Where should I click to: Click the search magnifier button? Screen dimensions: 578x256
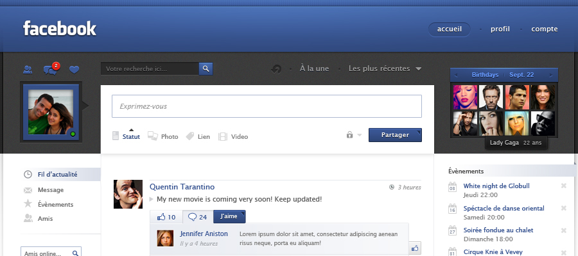(206, 68)
